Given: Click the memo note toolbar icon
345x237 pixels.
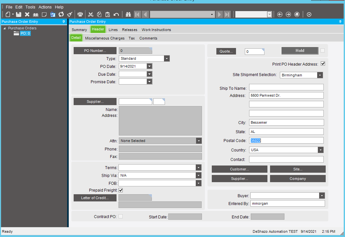Looking at the screenshot, I should click(x=44, y=14).
